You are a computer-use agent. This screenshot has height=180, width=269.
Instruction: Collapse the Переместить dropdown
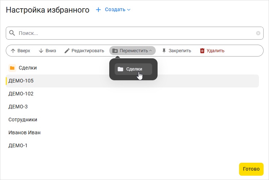click(132, 51)
